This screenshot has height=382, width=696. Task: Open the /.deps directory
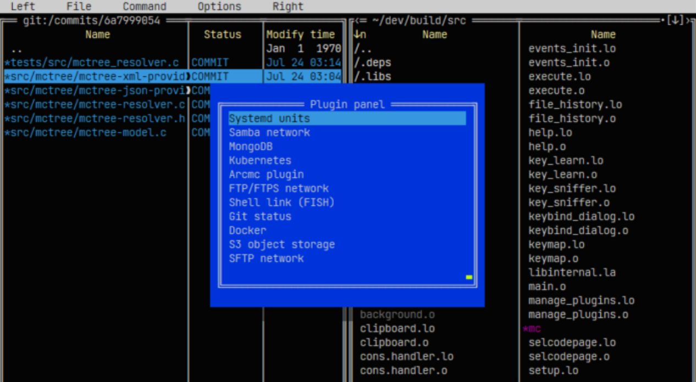pyautogui.click(x=372, y=63)
